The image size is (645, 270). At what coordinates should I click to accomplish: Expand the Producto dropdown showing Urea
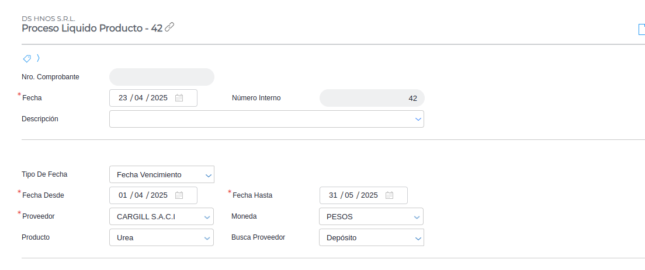coord(208,238)
